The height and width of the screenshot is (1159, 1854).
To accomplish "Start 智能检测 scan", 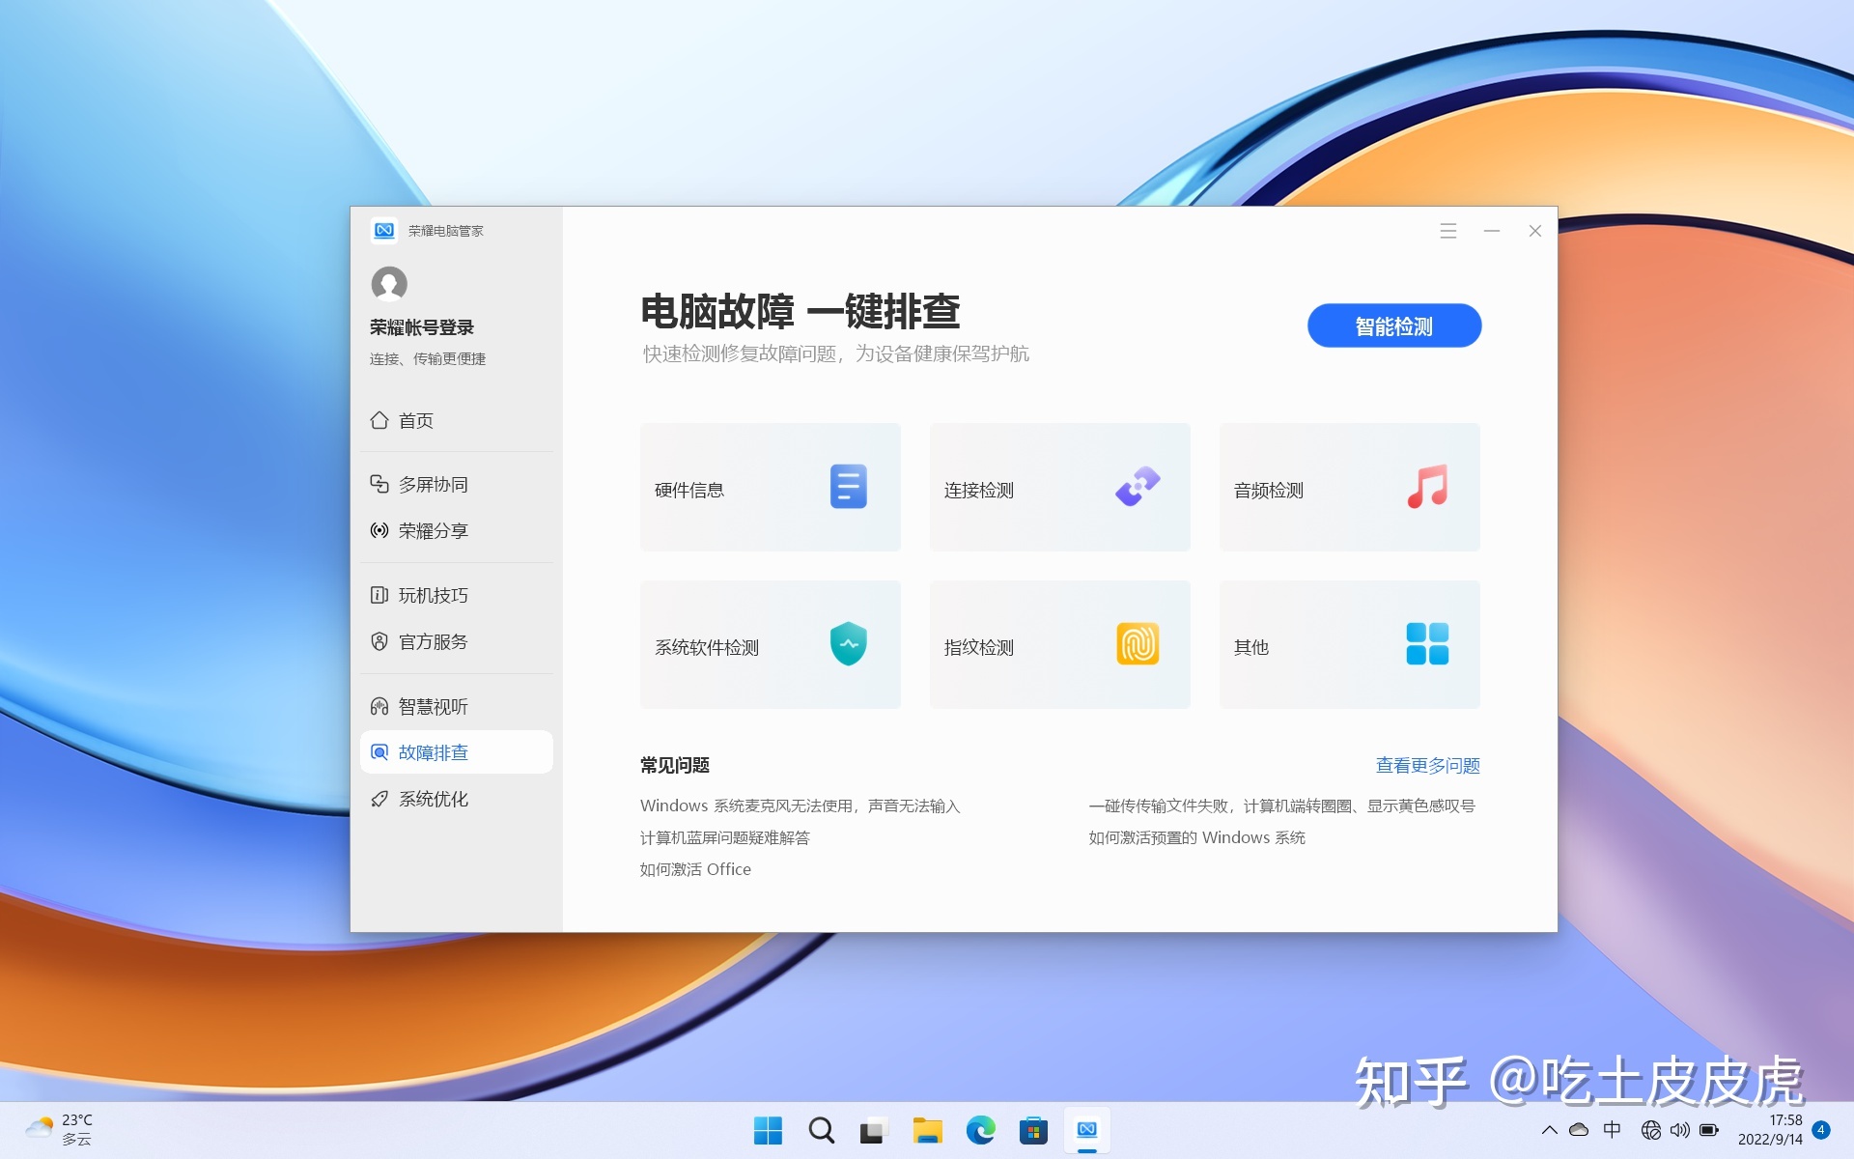I will [1394, 326].
